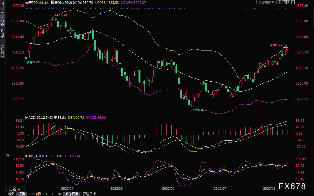Image resolution: width=314 pixels, height=196 pixels.
Task: Click the 2022/08 date axis label
Action: pos(269,189)
